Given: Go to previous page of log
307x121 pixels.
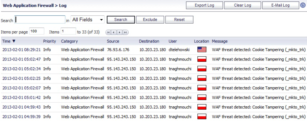Looking at the screenshot, I should [114, 32].
